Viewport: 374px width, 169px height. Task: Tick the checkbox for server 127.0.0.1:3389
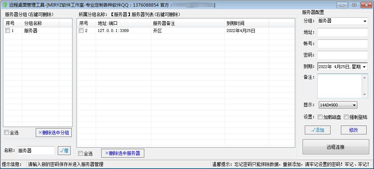click(x=81, y=31)
